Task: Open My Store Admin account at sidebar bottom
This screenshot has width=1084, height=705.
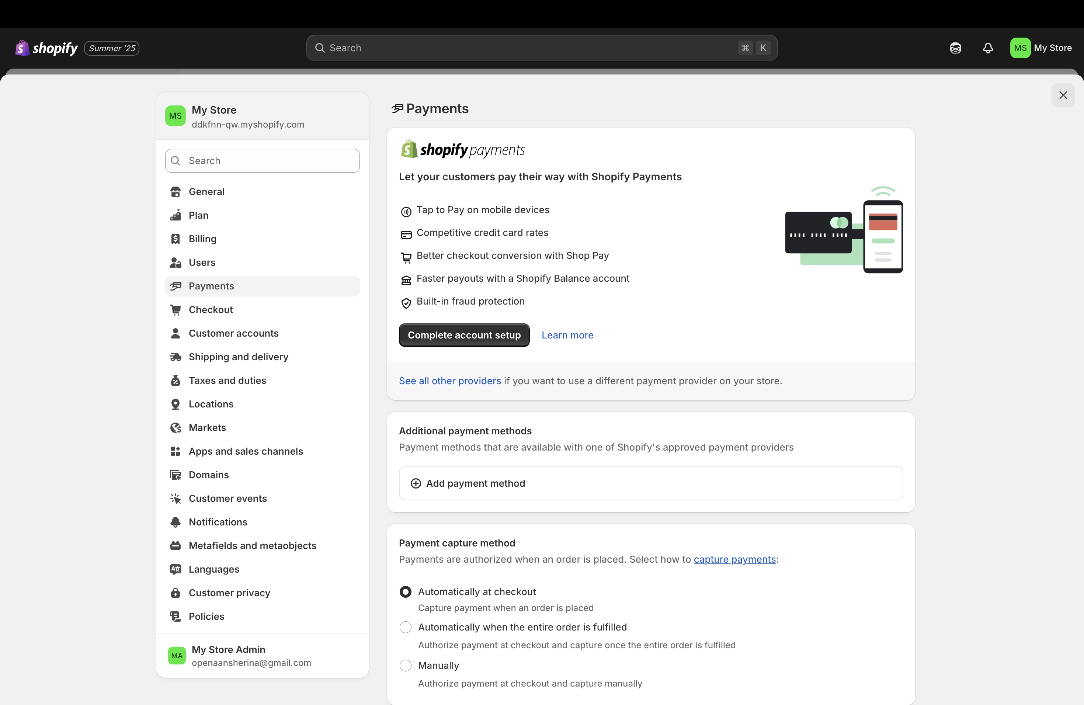Action: (263, 656)
